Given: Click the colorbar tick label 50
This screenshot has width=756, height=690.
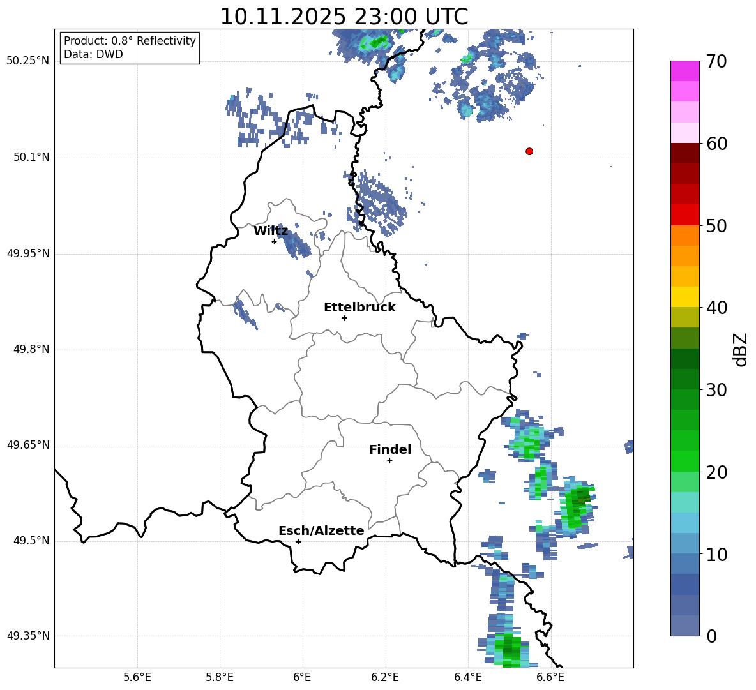Looking at the screenshot, I should [716, 226].
